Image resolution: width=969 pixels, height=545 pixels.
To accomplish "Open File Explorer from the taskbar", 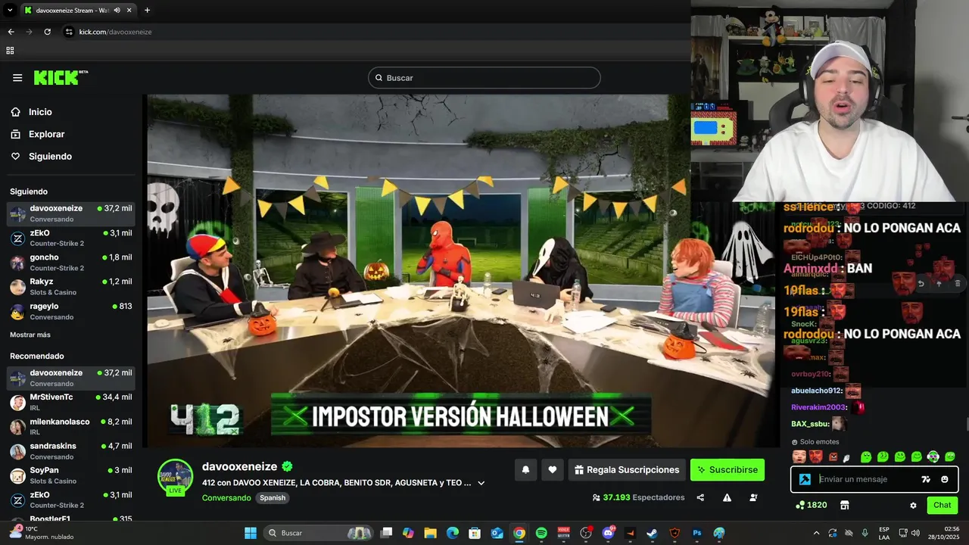I will (430, 533).
